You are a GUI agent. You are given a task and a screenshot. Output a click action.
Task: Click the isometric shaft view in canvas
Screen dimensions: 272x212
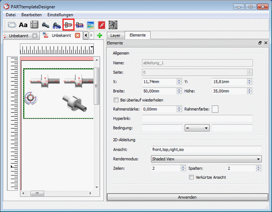(x=75, y=103)
